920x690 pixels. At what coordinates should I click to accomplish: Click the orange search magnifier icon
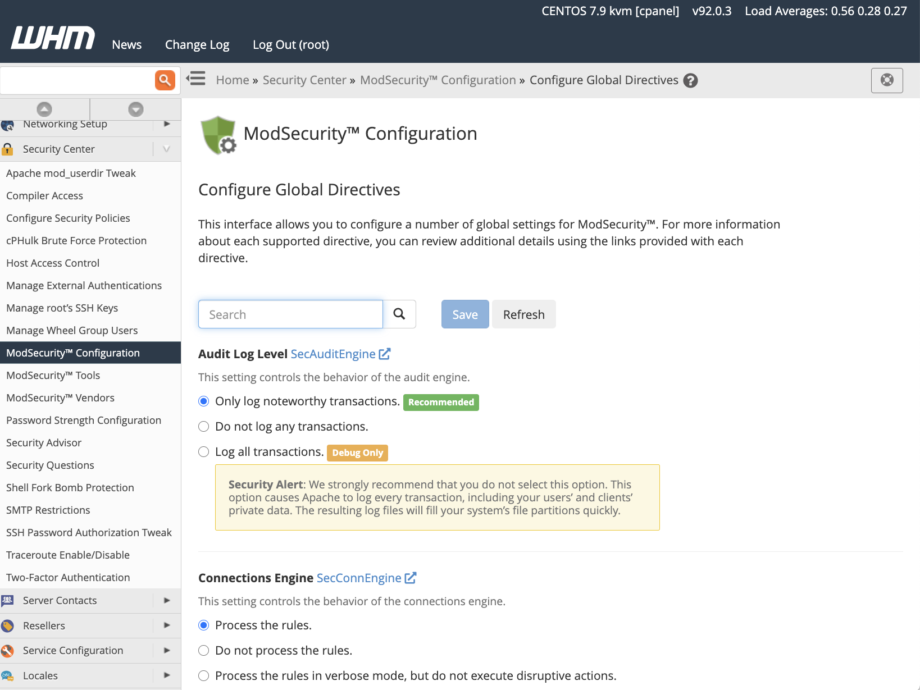click(x=165, y=80)
